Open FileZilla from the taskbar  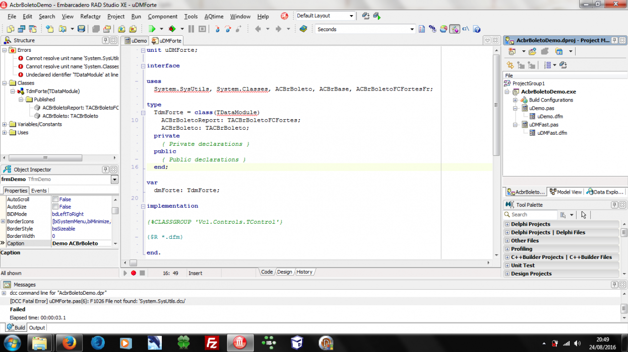point(212,343)
